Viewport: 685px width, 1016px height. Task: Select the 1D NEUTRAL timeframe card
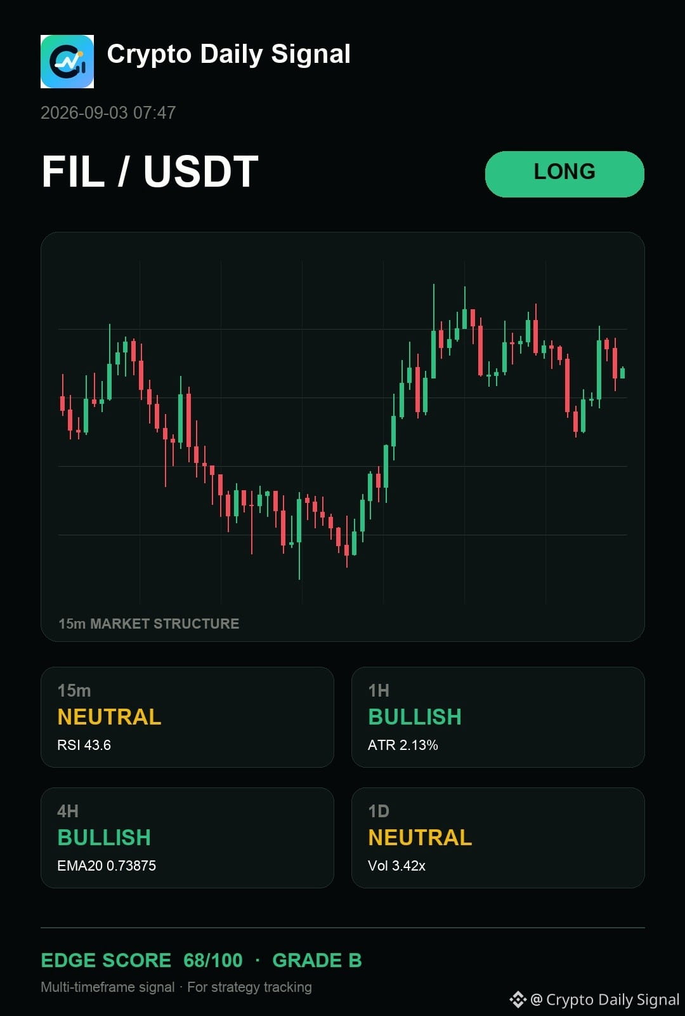498,838
